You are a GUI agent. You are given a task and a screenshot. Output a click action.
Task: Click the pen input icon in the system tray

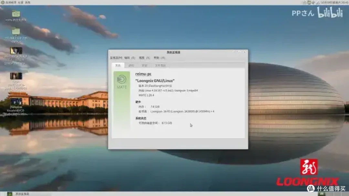click(318, 3)
